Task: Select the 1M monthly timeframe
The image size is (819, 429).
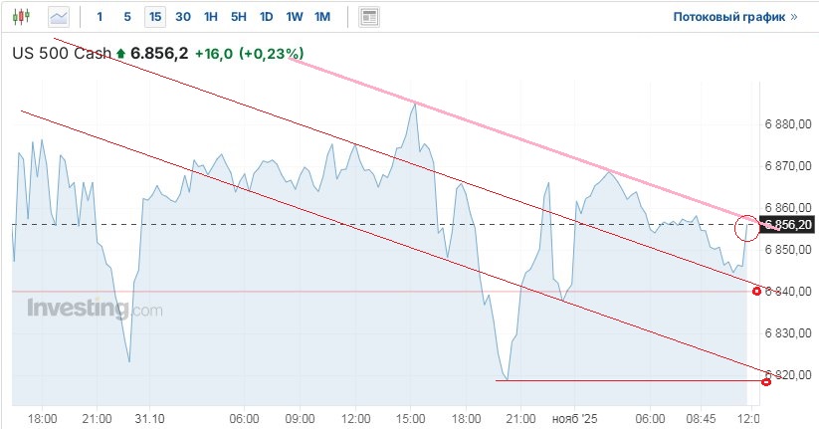Action: click(322, 17)
